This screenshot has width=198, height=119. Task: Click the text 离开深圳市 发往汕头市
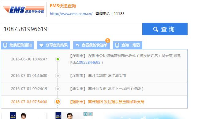point(107,76)
